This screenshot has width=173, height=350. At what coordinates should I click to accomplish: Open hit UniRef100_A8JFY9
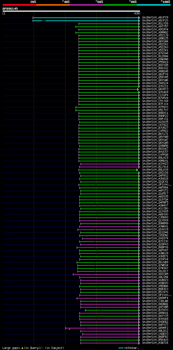coord(155,18)
